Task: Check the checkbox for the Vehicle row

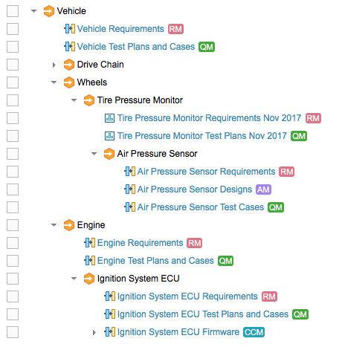Action: (13, 11)
